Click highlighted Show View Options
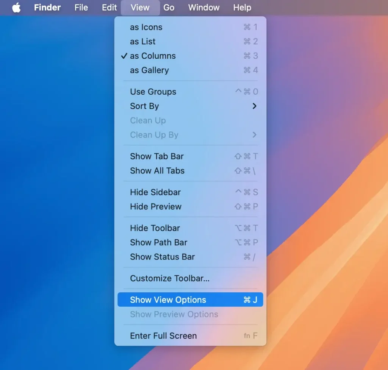This screenshot has width=388, height=370. tap(190, 300)
